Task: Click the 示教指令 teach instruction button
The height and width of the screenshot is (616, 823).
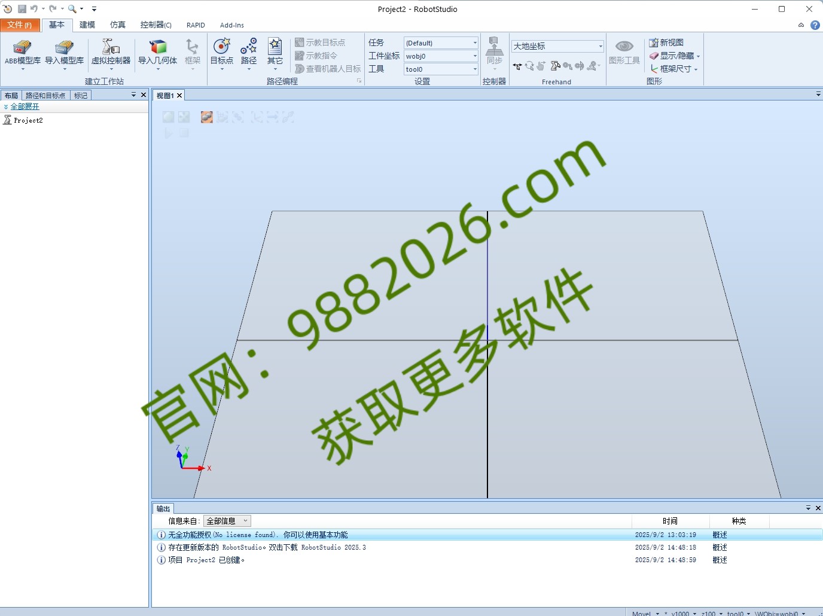Action: [316, 56]
